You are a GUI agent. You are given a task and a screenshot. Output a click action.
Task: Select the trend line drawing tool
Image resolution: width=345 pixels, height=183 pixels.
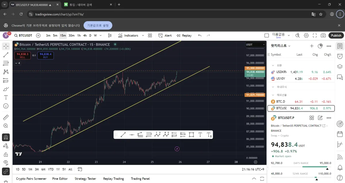click(x=6, y=55)
